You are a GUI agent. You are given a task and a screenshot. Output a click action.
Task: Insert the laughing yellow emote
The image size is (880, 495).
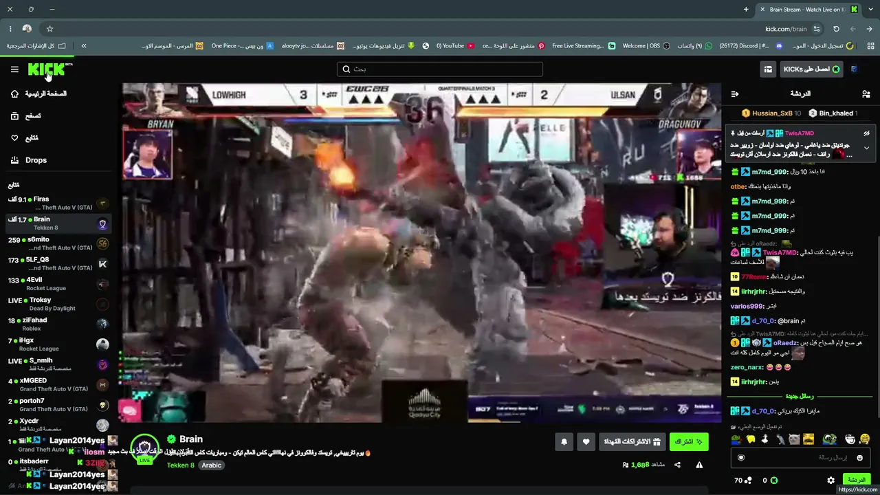[x=864, y=439]
